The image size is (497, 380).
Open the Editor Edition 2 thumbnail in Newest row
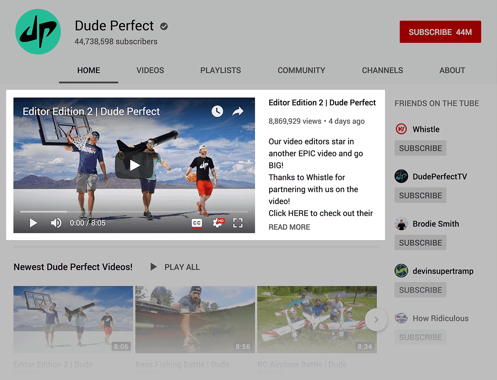tap(73, 319)
